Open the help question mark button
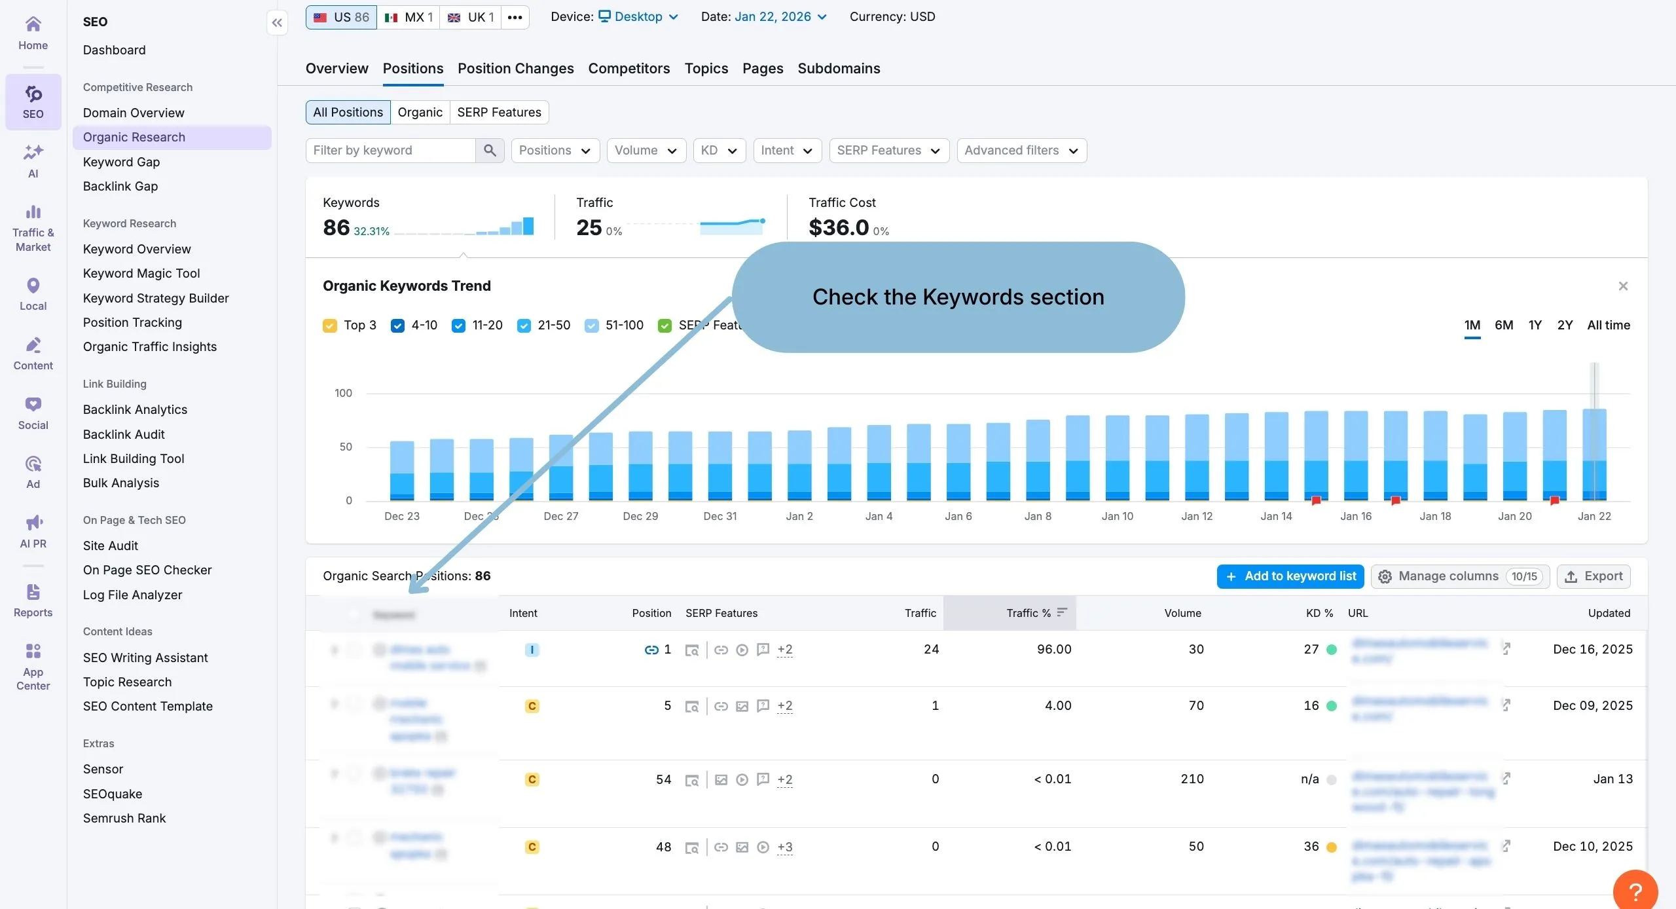1676x909 pixels. click(x=1635, y=889)
